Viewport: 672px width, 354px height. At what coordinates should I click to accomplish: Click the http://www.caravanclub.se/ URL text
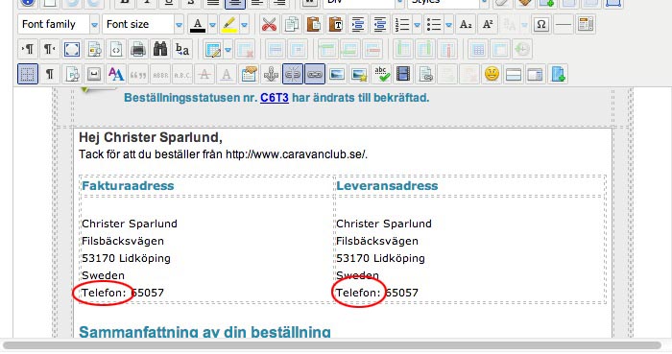point(297,154)
